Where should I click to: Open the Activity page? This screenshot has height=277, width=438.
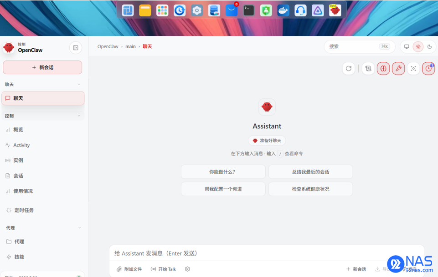pos(43,145)
